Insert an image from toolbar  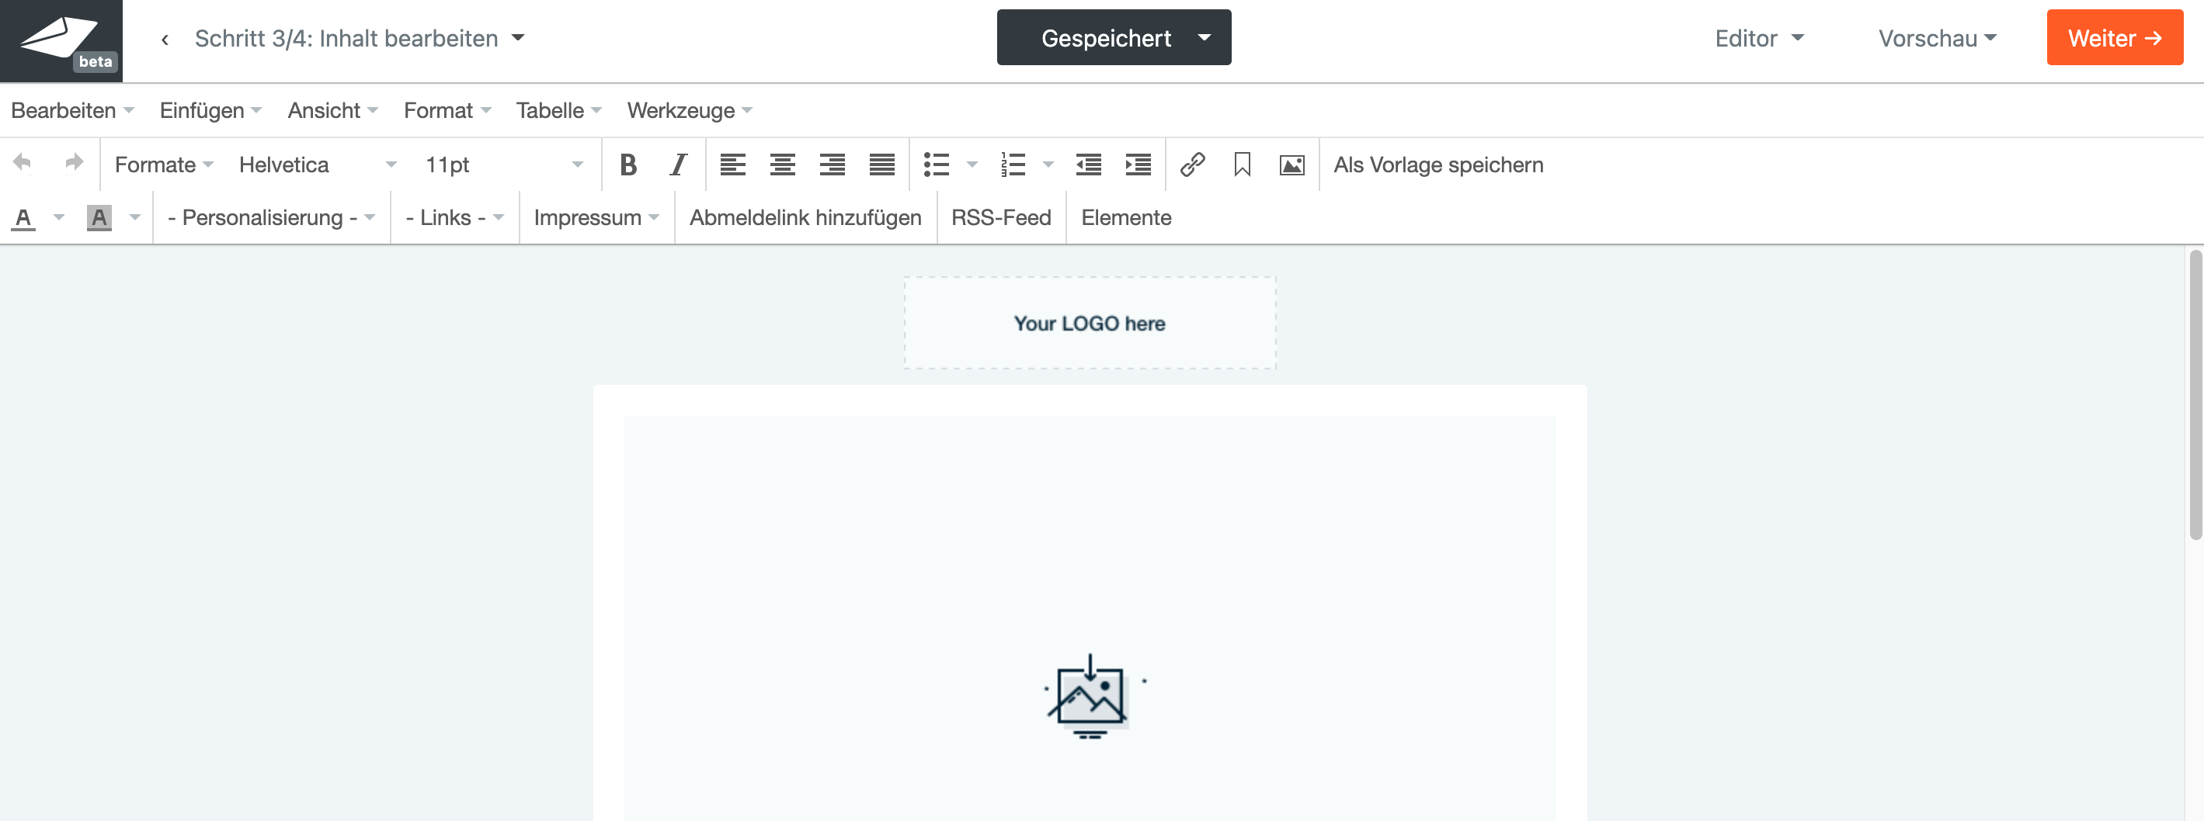click(1292, 165)
